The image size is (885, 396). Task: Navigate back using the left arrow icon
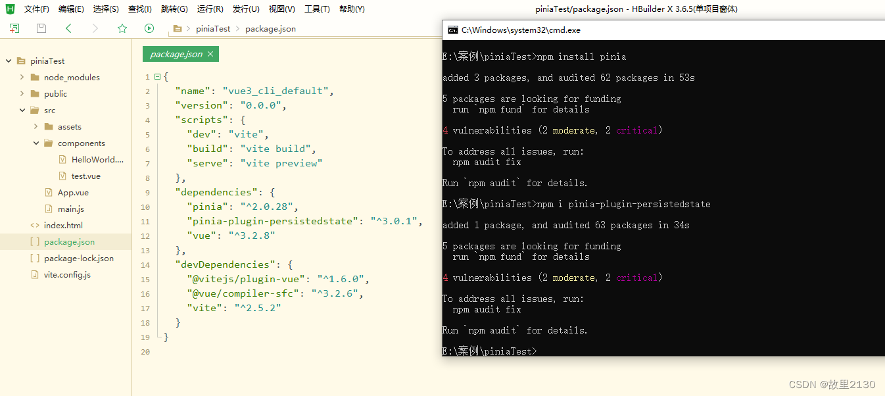pos(68,29)
